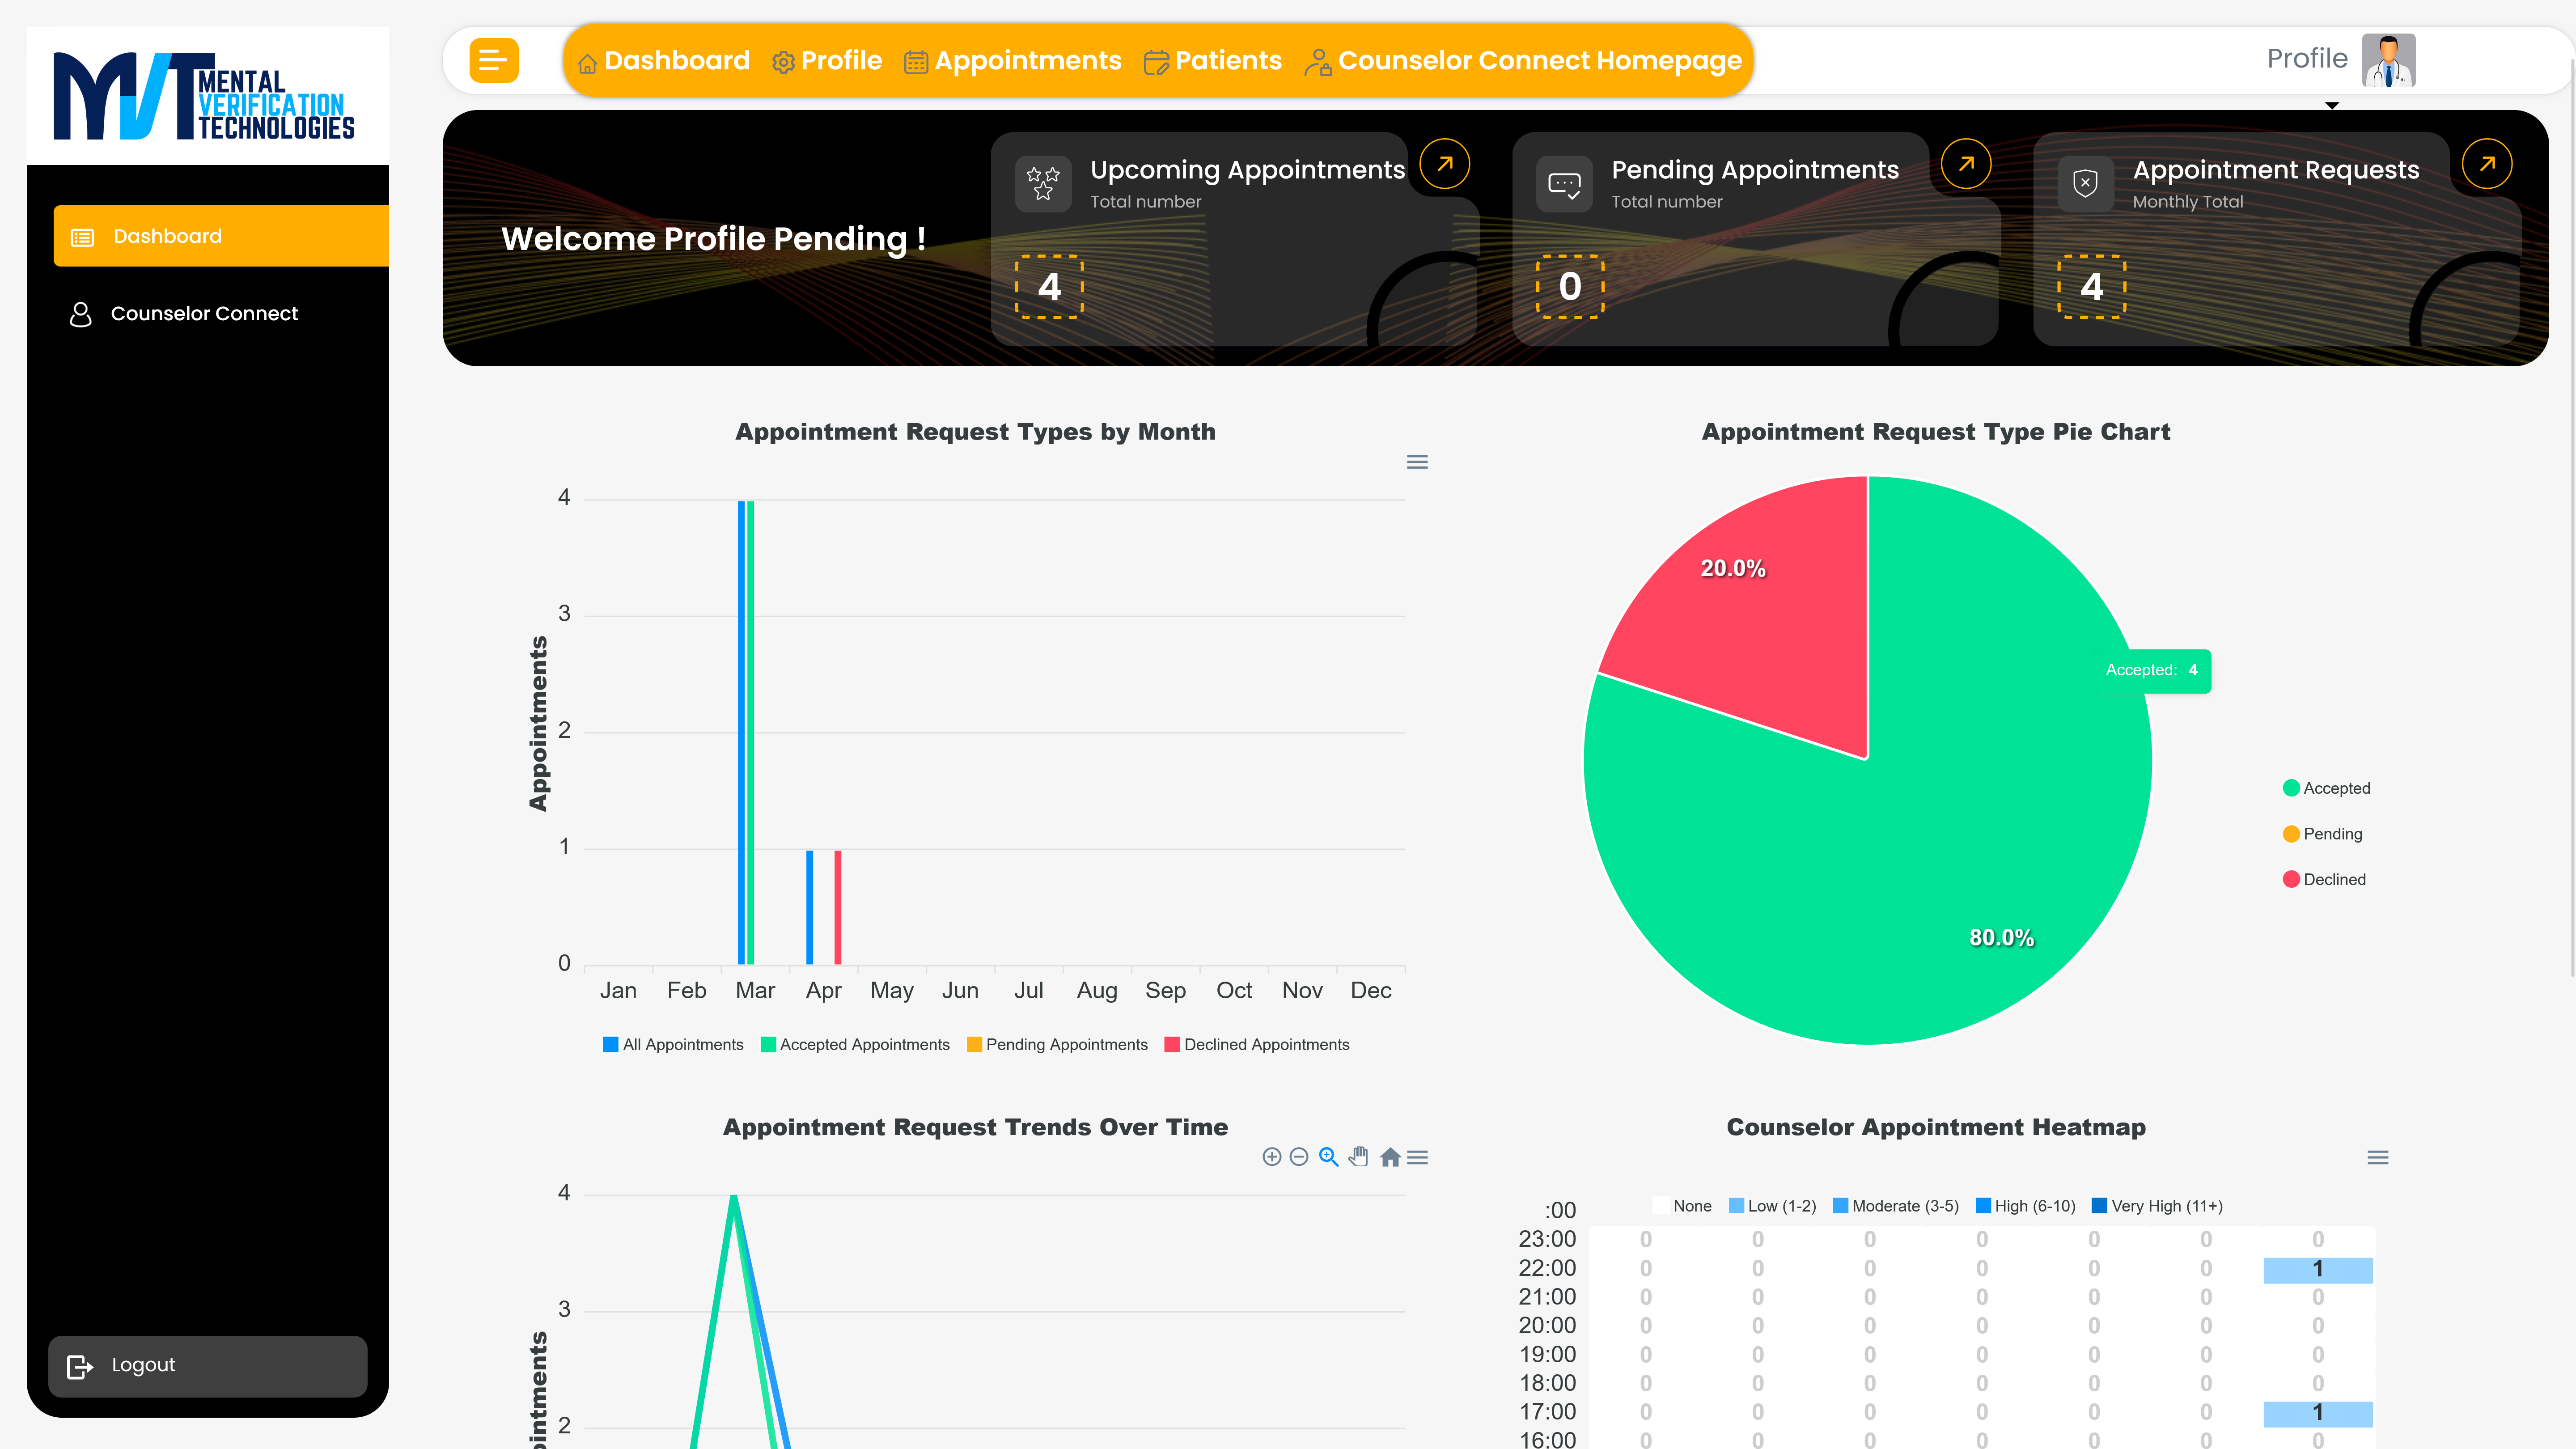Click April All Appointments blue bar
Screen dimensions: 2576x1449
tap(810, 907)
